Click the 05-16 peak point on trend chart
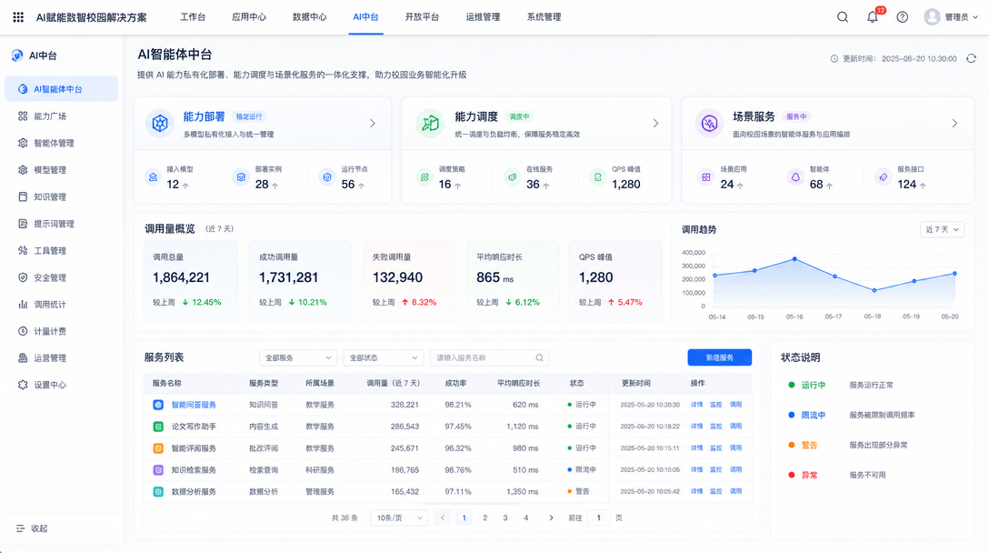 [794, 259]
